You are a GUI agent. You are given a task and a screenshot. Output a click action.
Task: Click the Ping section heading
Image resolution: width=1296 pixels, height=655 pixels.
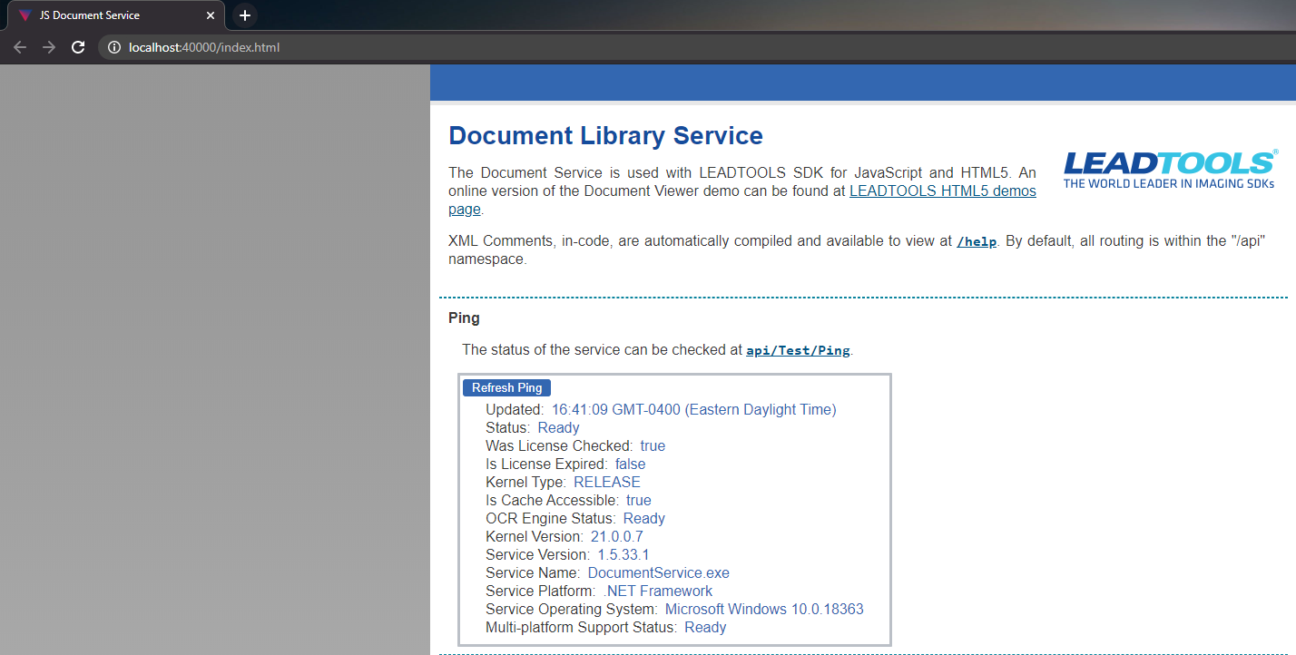click(464, 318)
